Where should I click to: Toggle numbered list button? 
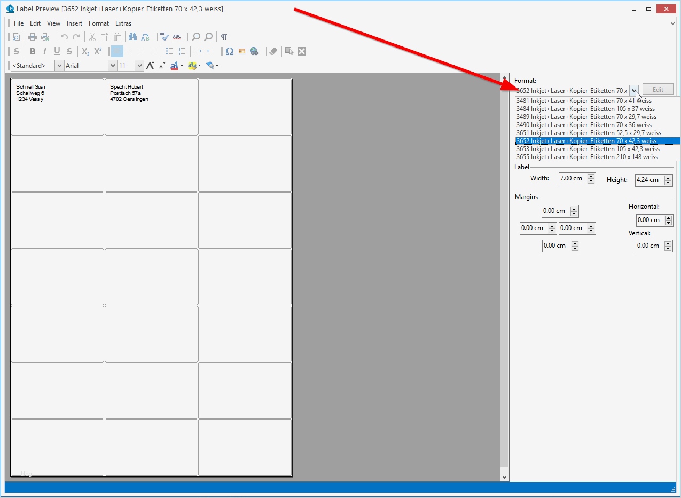pos(182,51)
